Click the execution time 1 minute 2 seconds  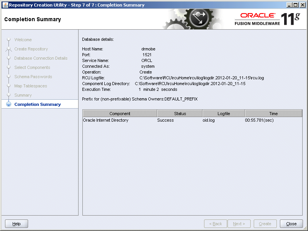pos(158,89)
